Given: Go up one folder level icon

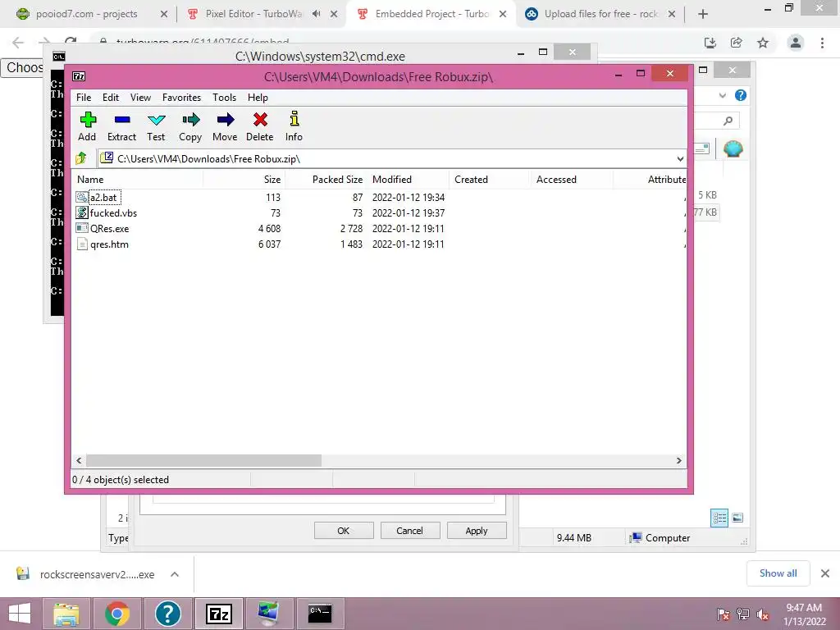Looking at the screenshot, I should pos(81,158).
